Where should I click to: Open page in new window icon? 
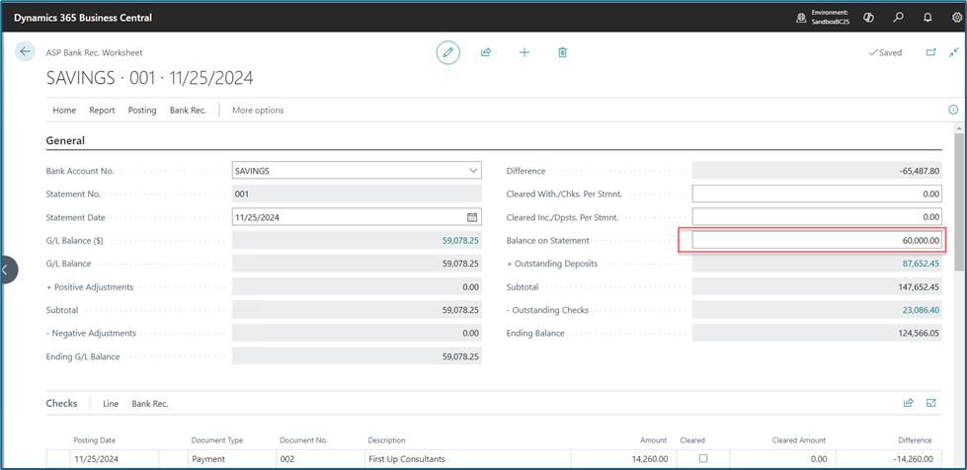coord(931,52)
